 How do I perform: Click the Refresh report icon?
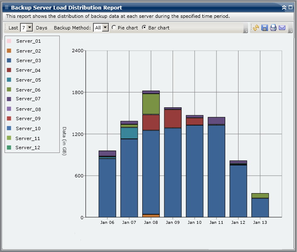(256, 28)
